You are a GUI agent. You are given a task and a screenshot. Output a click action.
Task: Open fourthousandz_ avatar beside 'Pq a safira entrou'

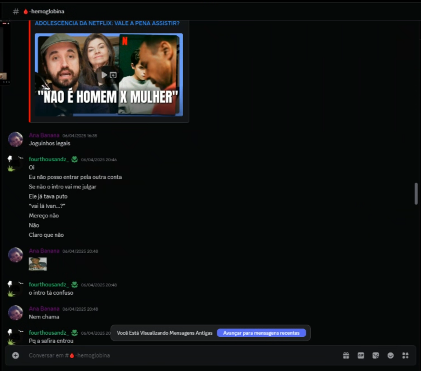(x=16, y=337)
